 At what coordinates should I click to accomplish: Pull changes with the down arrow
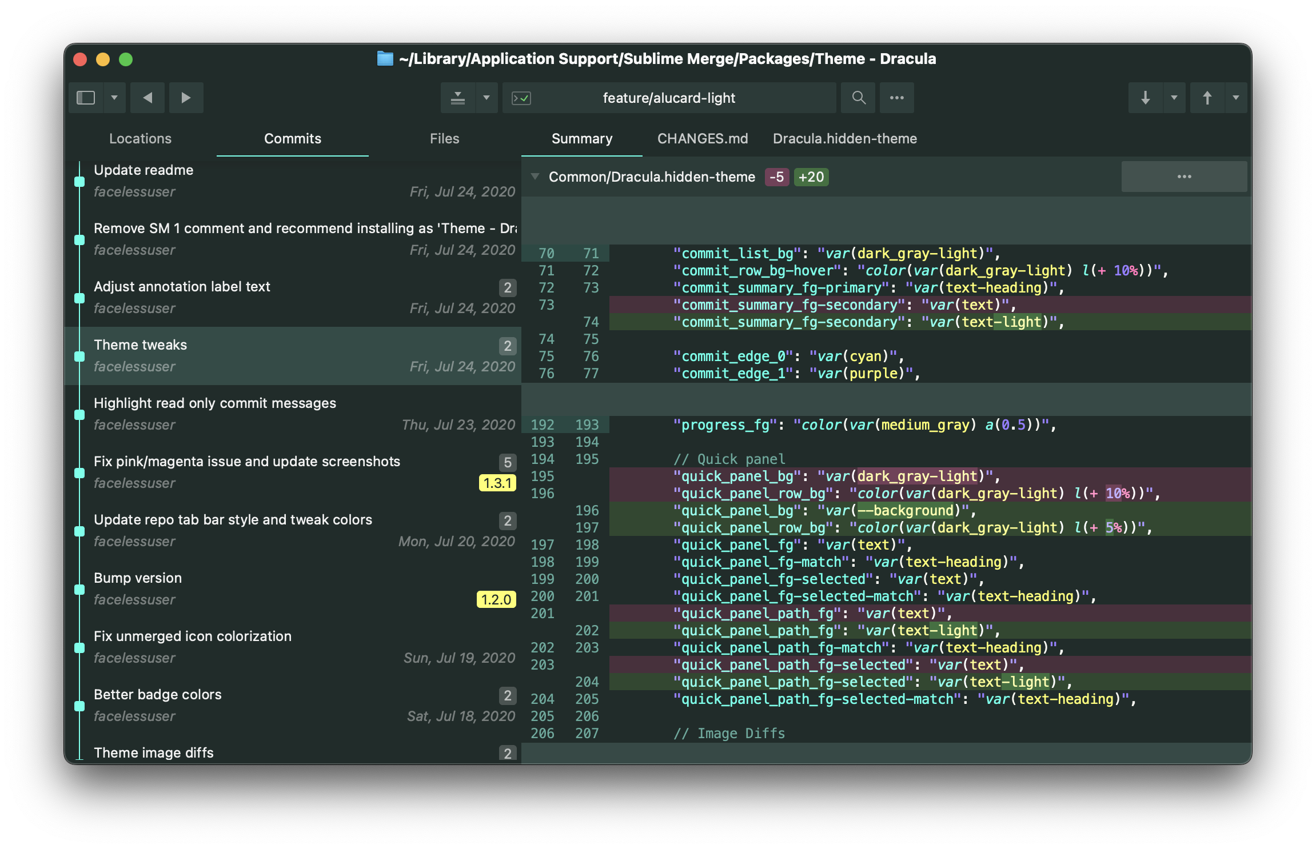point(1145,98)
